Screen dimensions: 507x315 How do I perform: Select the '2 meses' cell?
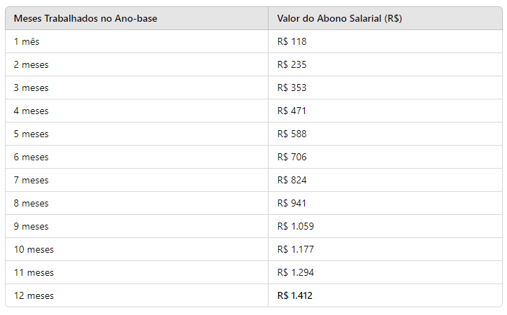pyautogui.click(x=31, y=64)
